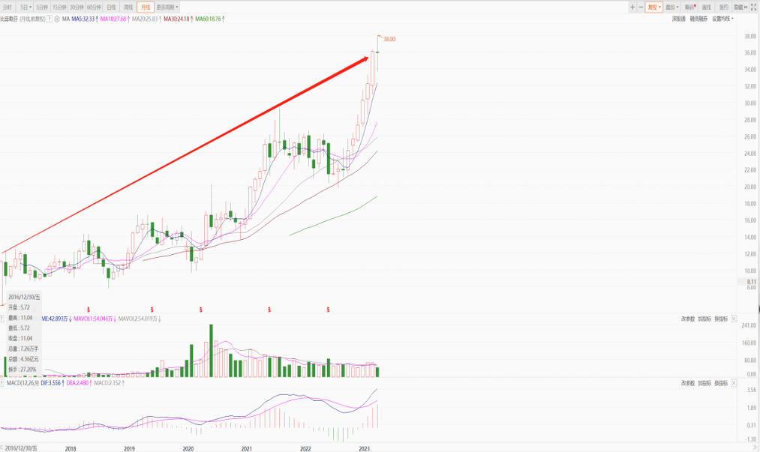Open MA settings gear icon
The width and height of the screenshot is (760, 452).
[58, 19]
